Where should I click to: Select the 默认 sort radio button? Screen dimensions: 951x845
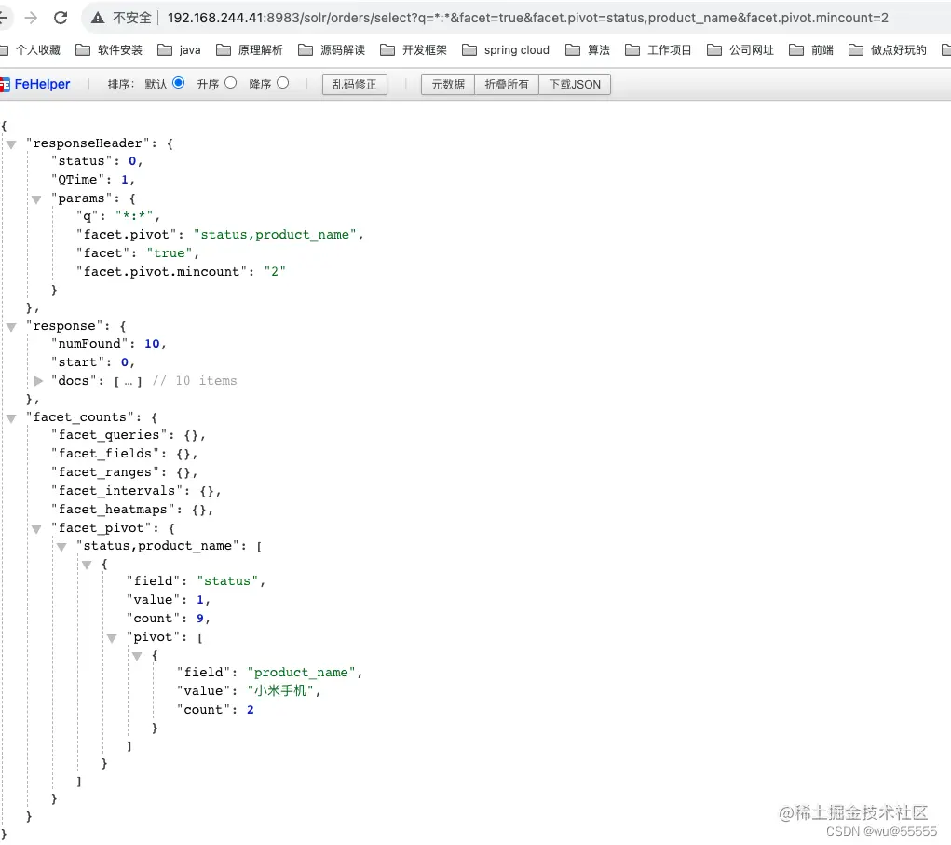(178, 83)
